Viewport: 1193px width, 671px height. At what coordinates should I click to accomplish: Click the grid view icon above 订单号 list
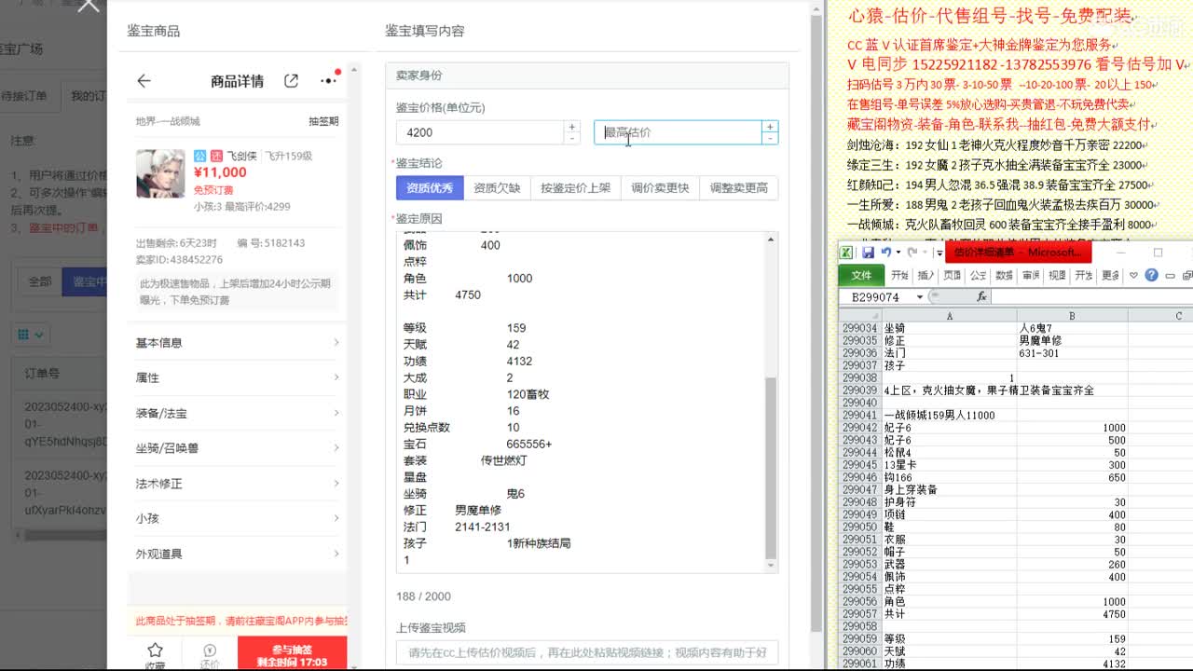coord(22,334)
